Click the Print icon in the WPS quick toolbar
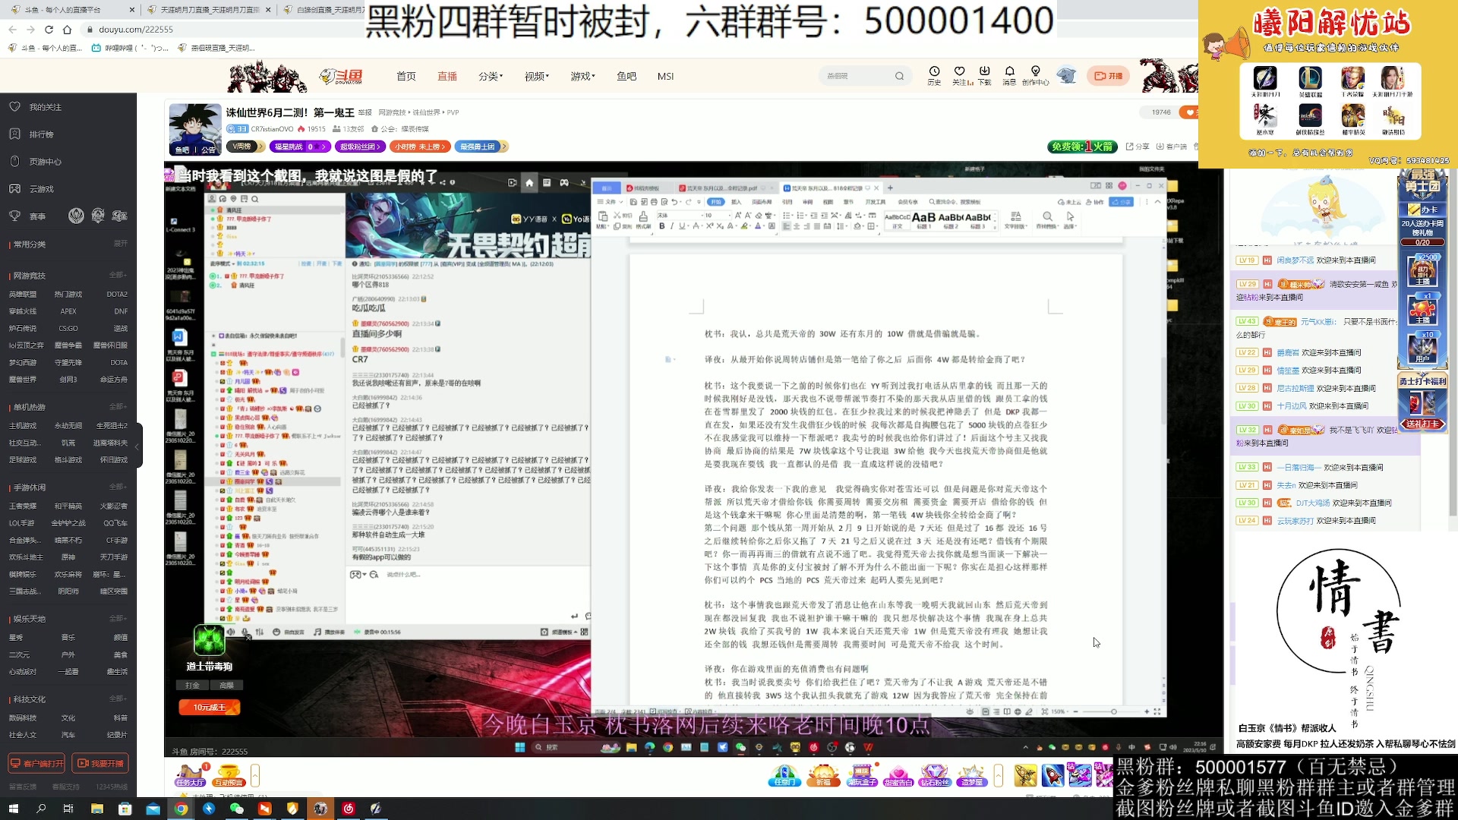This screenshot has width=1458, height=820. tap(655, 202)
